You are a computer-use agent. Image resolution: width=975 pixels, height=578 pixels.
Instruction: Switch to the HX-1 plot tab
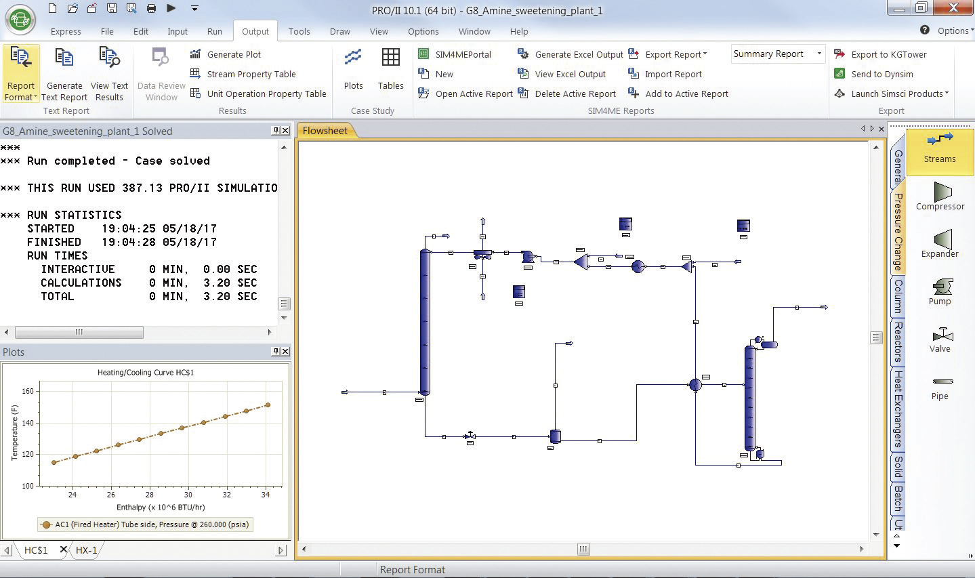pyautogui.click(x=87, y=550)
